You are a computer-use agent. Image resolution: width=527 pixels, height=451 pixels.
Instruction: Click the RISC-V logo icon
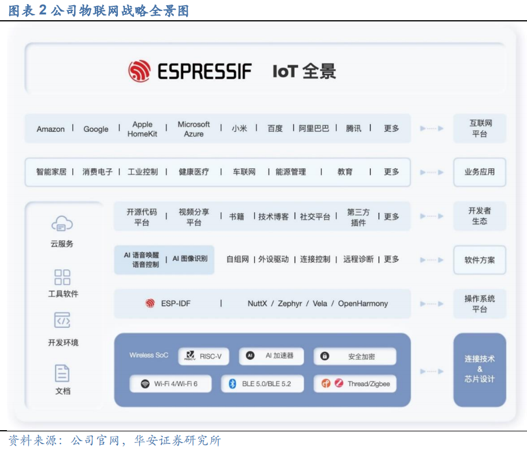pos(190,356)
